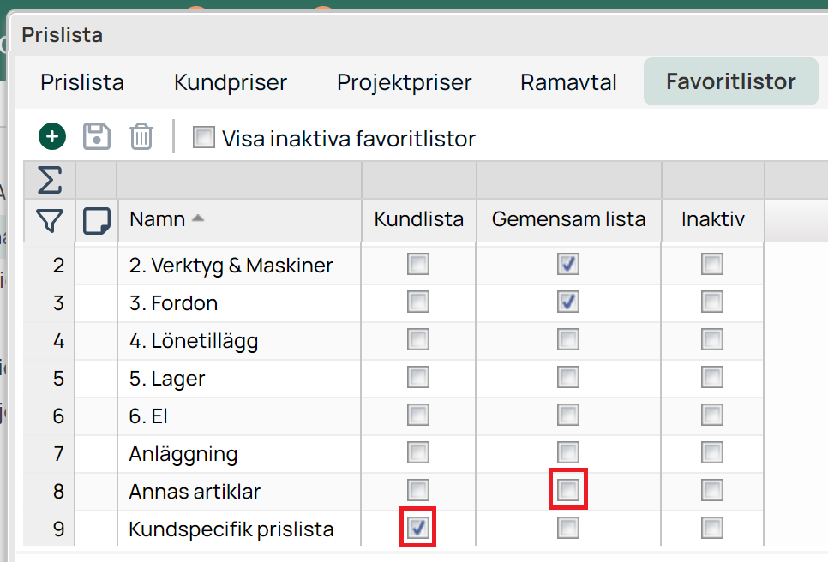Screen dimensions: 828x562
Task: Click the note column header icon
Action: [x=96, y=221]
